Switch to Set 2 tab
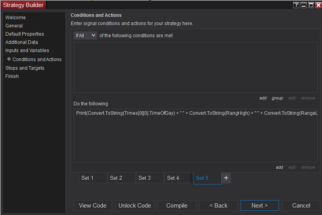 [x=121, y=178]
